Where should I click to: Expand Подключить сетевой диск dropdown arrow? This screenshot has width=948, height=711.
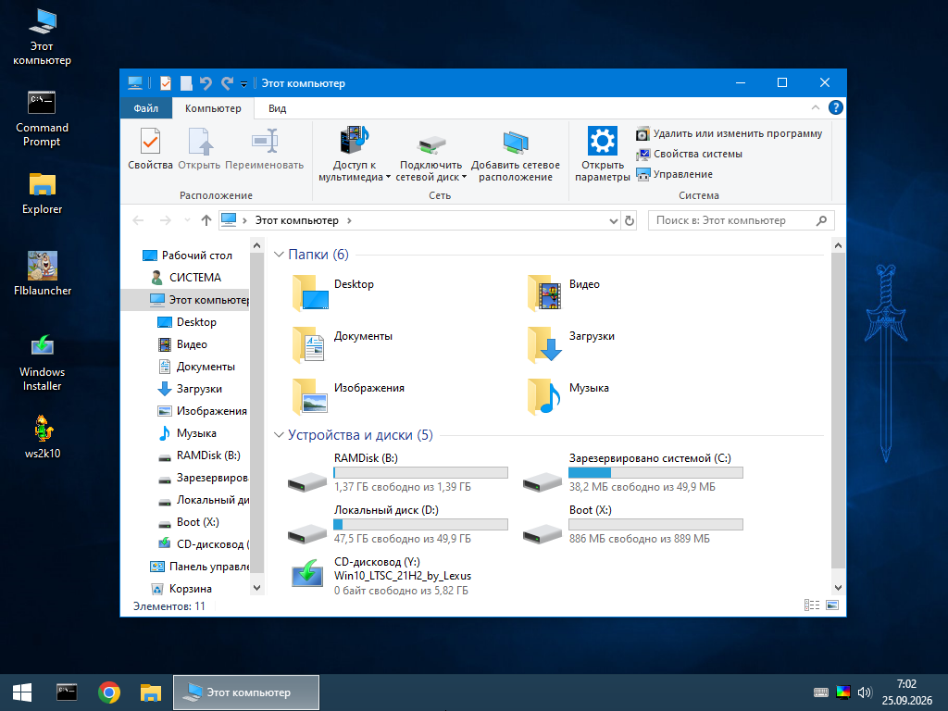click(x=464, y=177)
